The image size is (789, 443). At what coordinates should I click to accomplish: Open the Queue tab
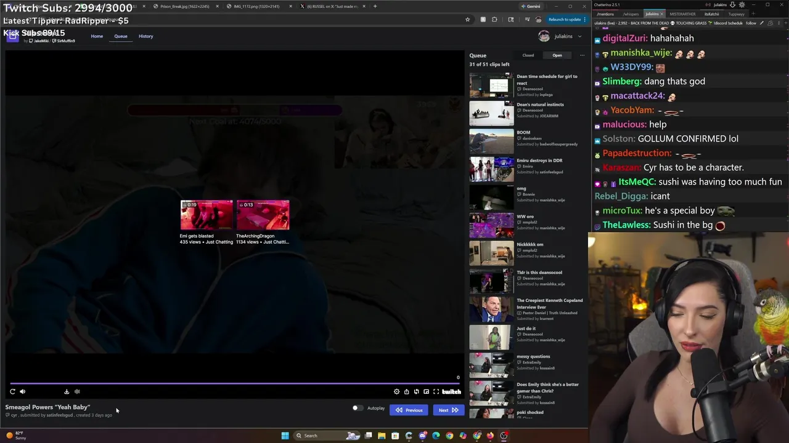(121, 36)
